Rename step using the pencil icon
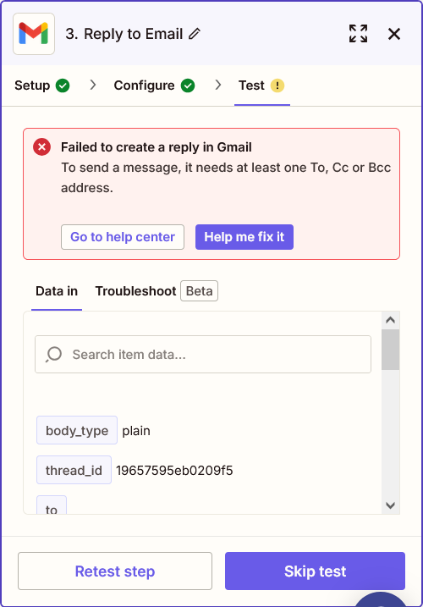This screenshot has height=607, width=423. click(x=195, y=34)
